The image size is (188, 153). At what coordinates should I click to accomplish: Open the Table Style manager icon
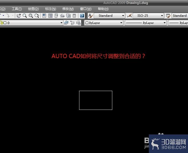[x=168, y=16]
